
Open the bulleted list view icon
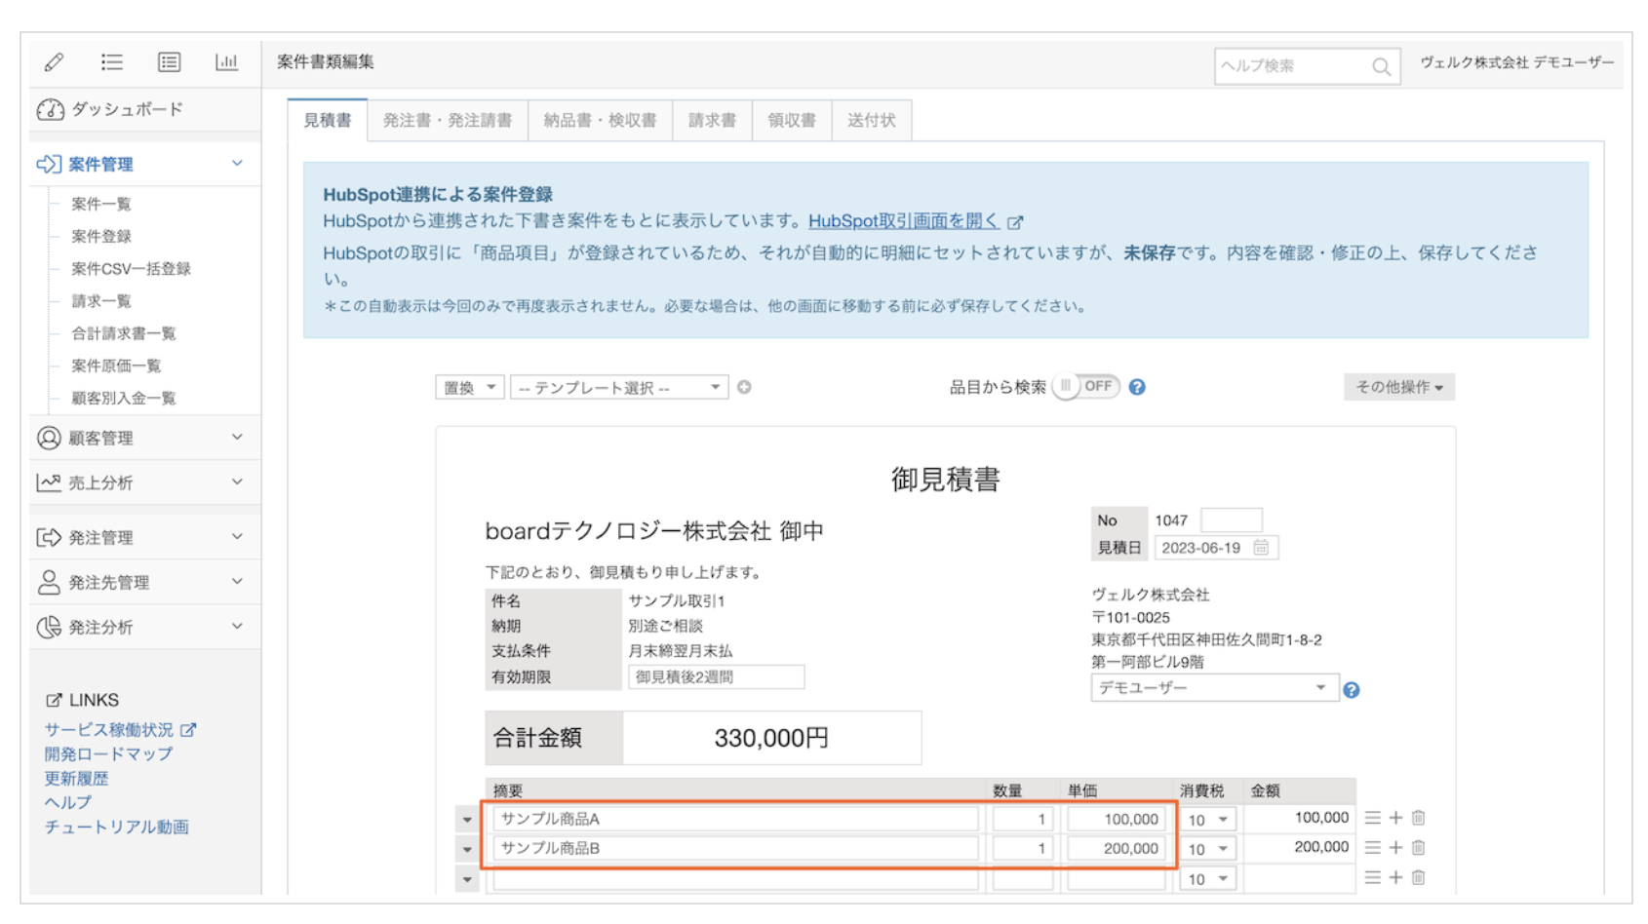pos(112,62)
